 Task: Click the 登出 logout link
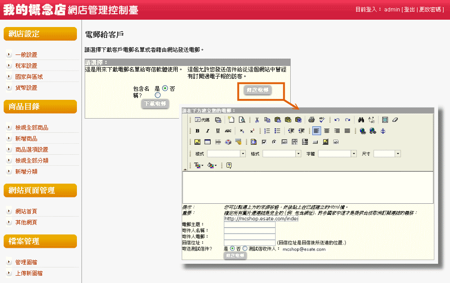(x=409, y=10)
